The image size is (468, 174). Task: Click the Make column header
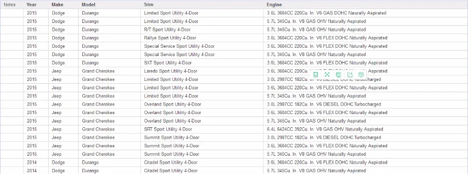click(x=57, y=5)
